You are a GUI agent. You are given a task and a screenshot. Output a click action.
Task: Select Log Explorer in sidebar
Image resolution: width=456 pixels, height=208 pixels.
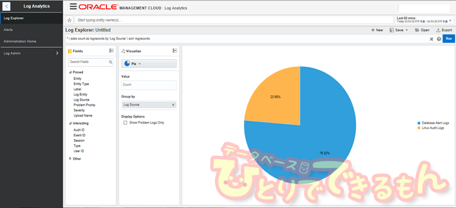pos(31,18)
